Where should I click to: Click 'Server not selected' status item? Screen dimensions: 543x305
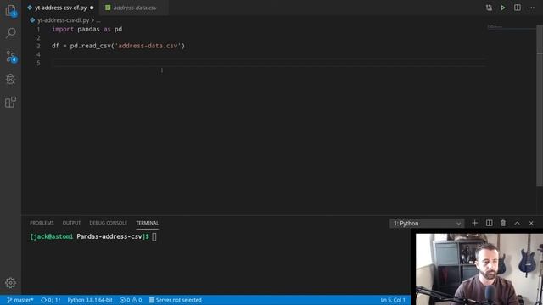176,300
